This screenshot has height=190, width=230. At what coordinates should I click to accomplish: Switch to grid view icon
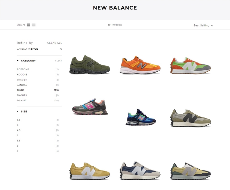[x=28, y=25]
